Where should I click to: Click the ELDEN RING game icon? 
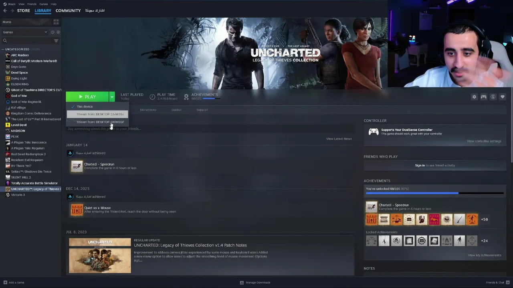[x=8, y=84]
